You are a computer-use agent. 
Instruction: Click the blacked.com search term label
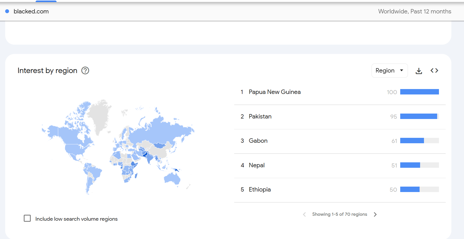(x=31, y=11)
